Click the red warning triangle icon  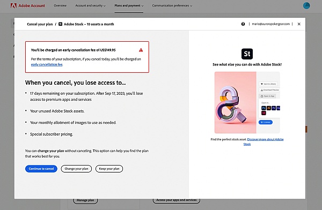[141, 50]
